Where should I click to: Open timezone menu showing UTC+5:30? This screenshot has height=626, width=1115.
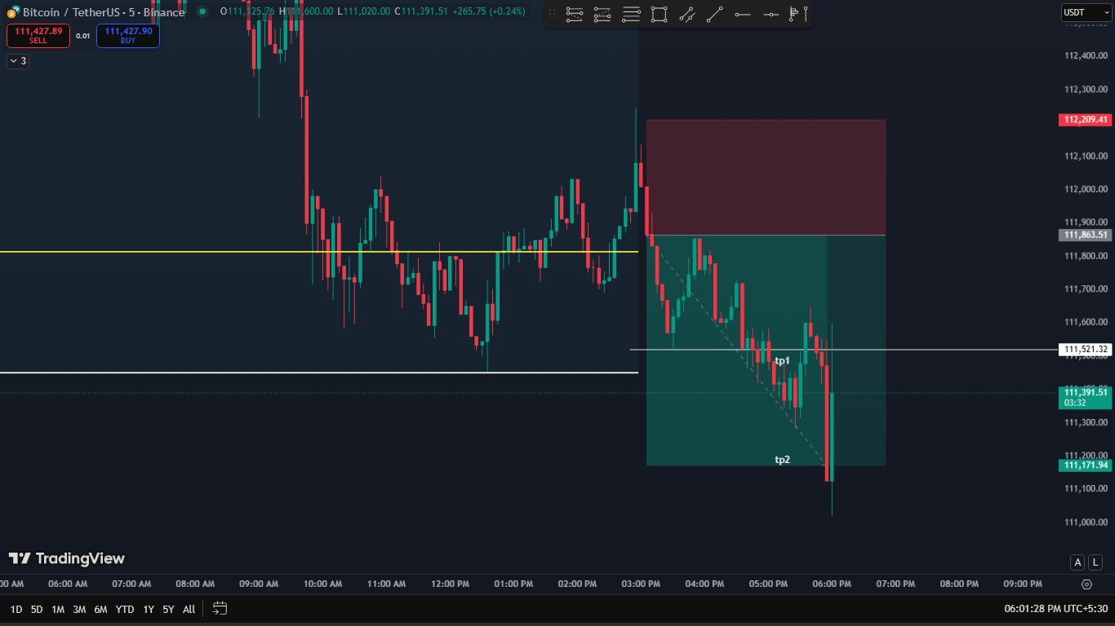click(1057, 609)
